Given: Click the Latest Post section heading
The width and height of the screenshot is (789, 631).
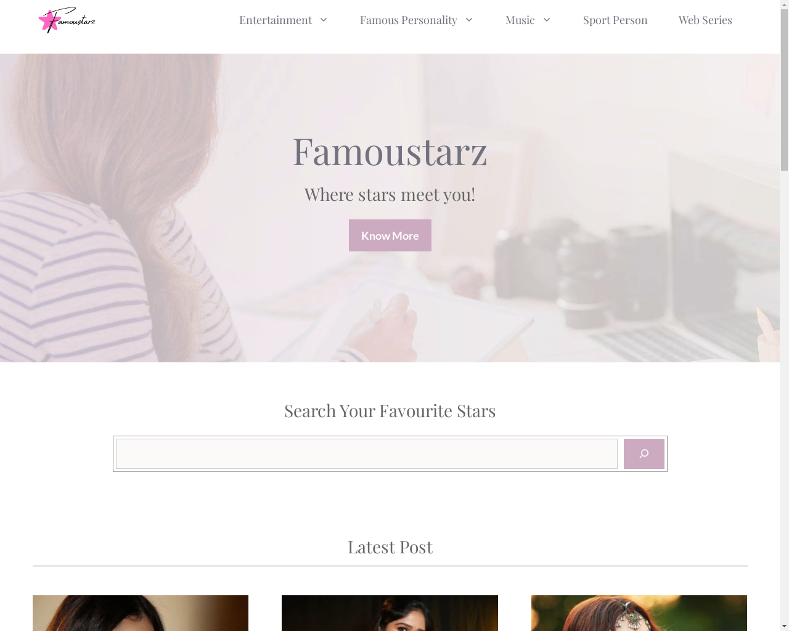Looking at the screenshot, I should 390,547.
